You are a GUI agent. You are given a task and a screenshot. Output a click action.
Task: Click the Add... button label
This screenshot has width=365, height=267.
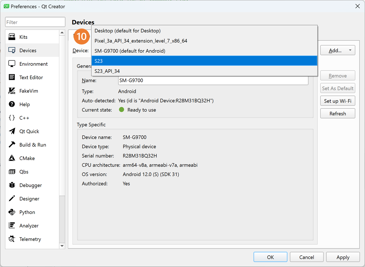point(335,50)
